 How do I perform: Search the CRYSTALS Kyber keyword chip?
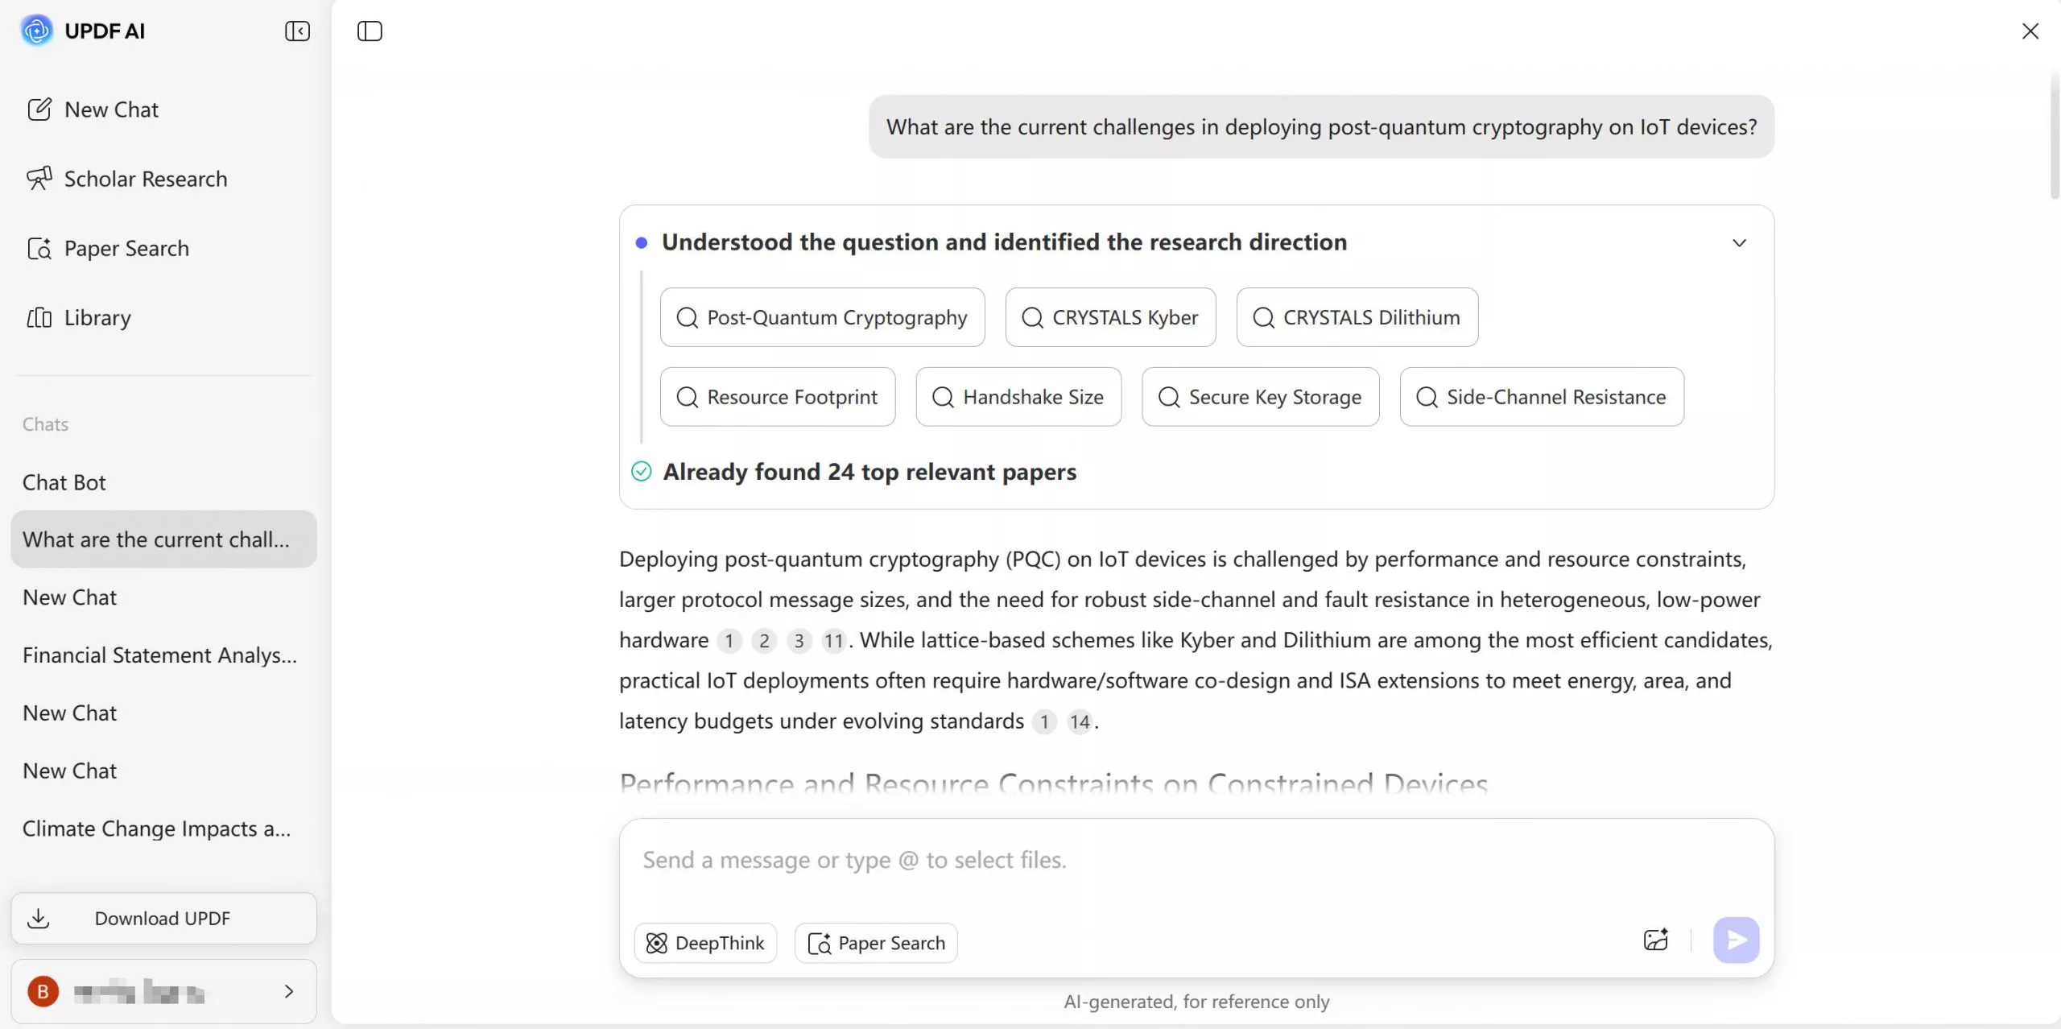(x=1110, y=317)
